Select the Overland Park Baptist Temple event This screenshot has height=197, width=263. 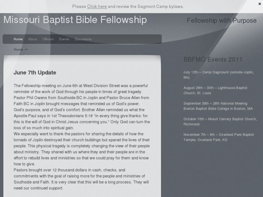click(x=219, y=137)
